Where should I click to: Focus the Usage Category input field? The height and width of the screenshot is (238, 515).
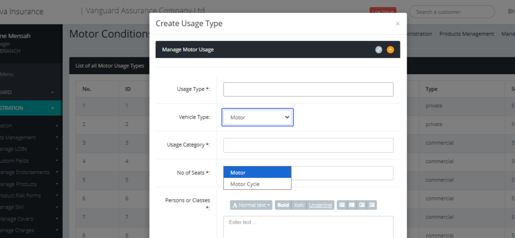point(308,145)
